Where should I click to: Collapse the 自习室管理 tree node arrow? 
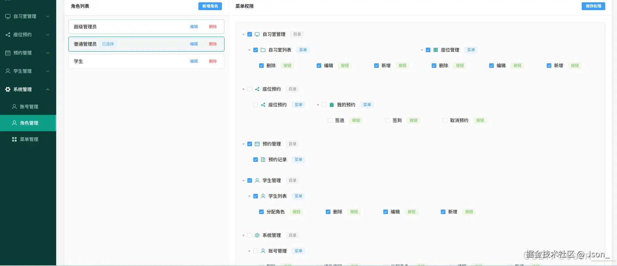point(243,34)
